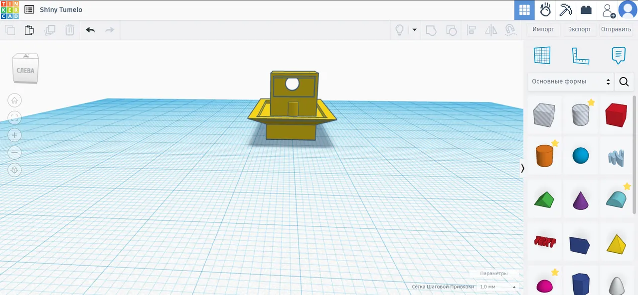The height and width of the screenshot is (295, 638).
Task: Open the design list icon
Action: click(x=29, y=9)
